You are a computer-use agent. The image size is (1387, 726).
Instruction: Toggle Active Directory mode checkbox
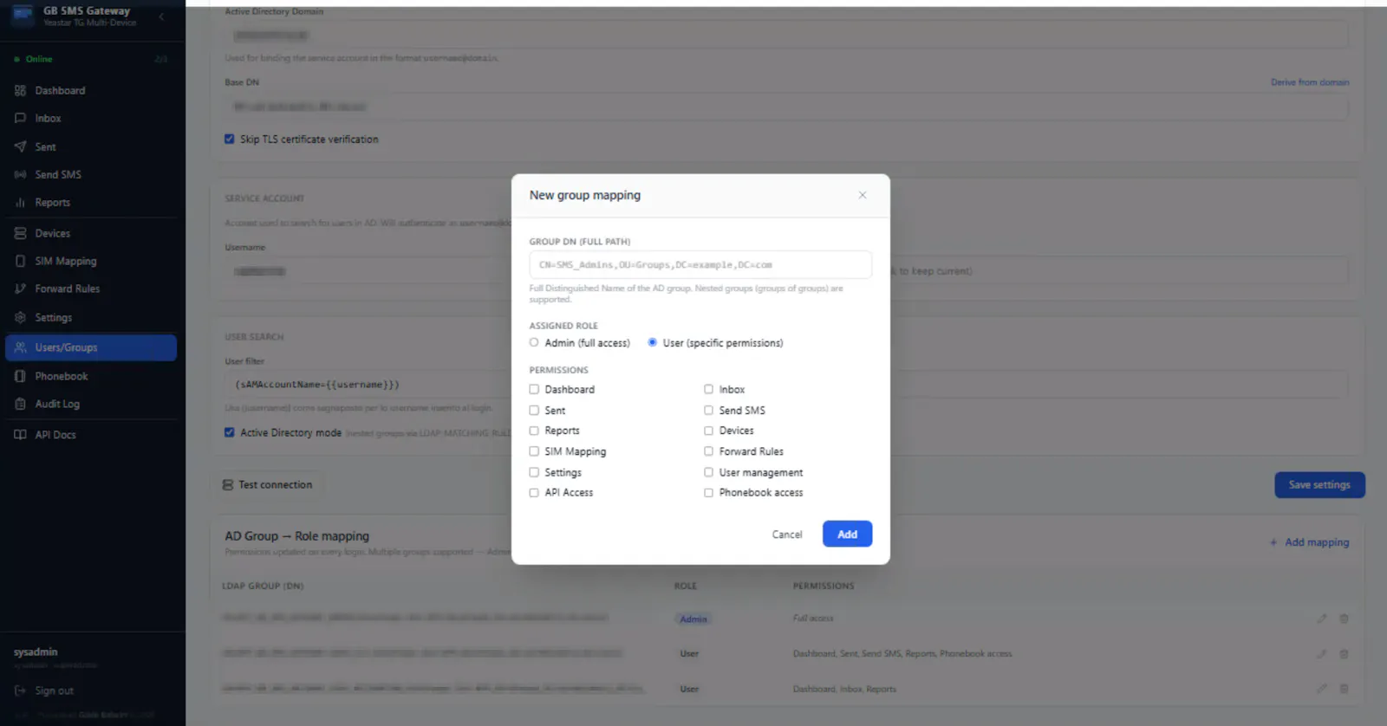pyautogui.click(x=230, y=432)
